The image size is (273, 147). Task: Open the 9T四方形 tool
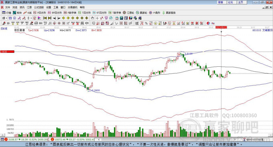100,13
